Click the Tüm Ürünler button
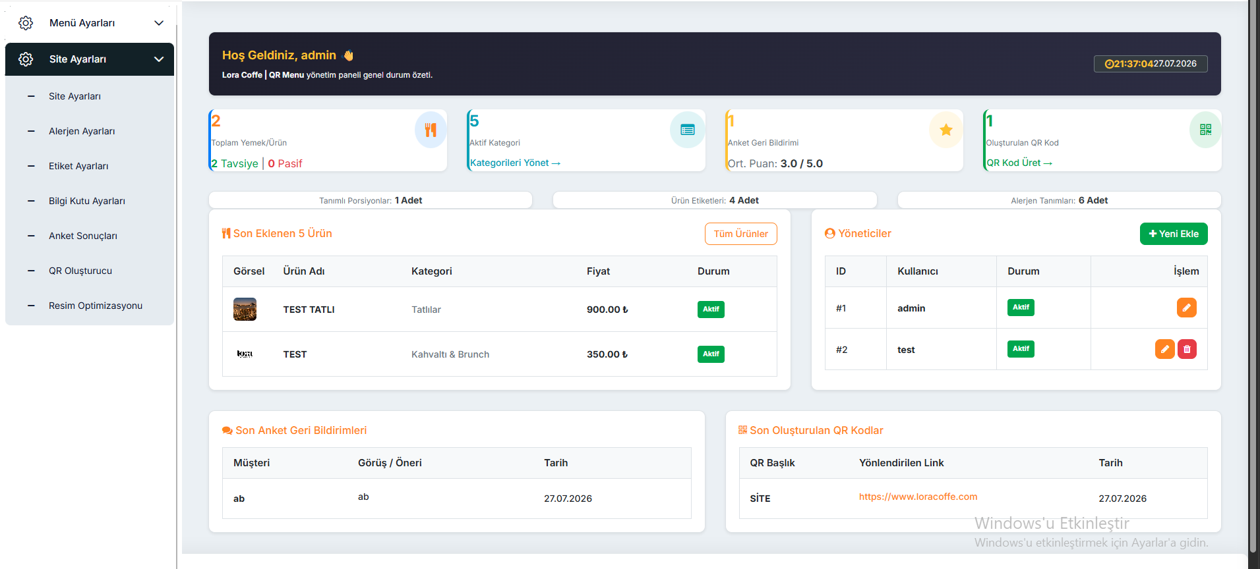This screenshot has height=569, width=1260. coord(741,234)
